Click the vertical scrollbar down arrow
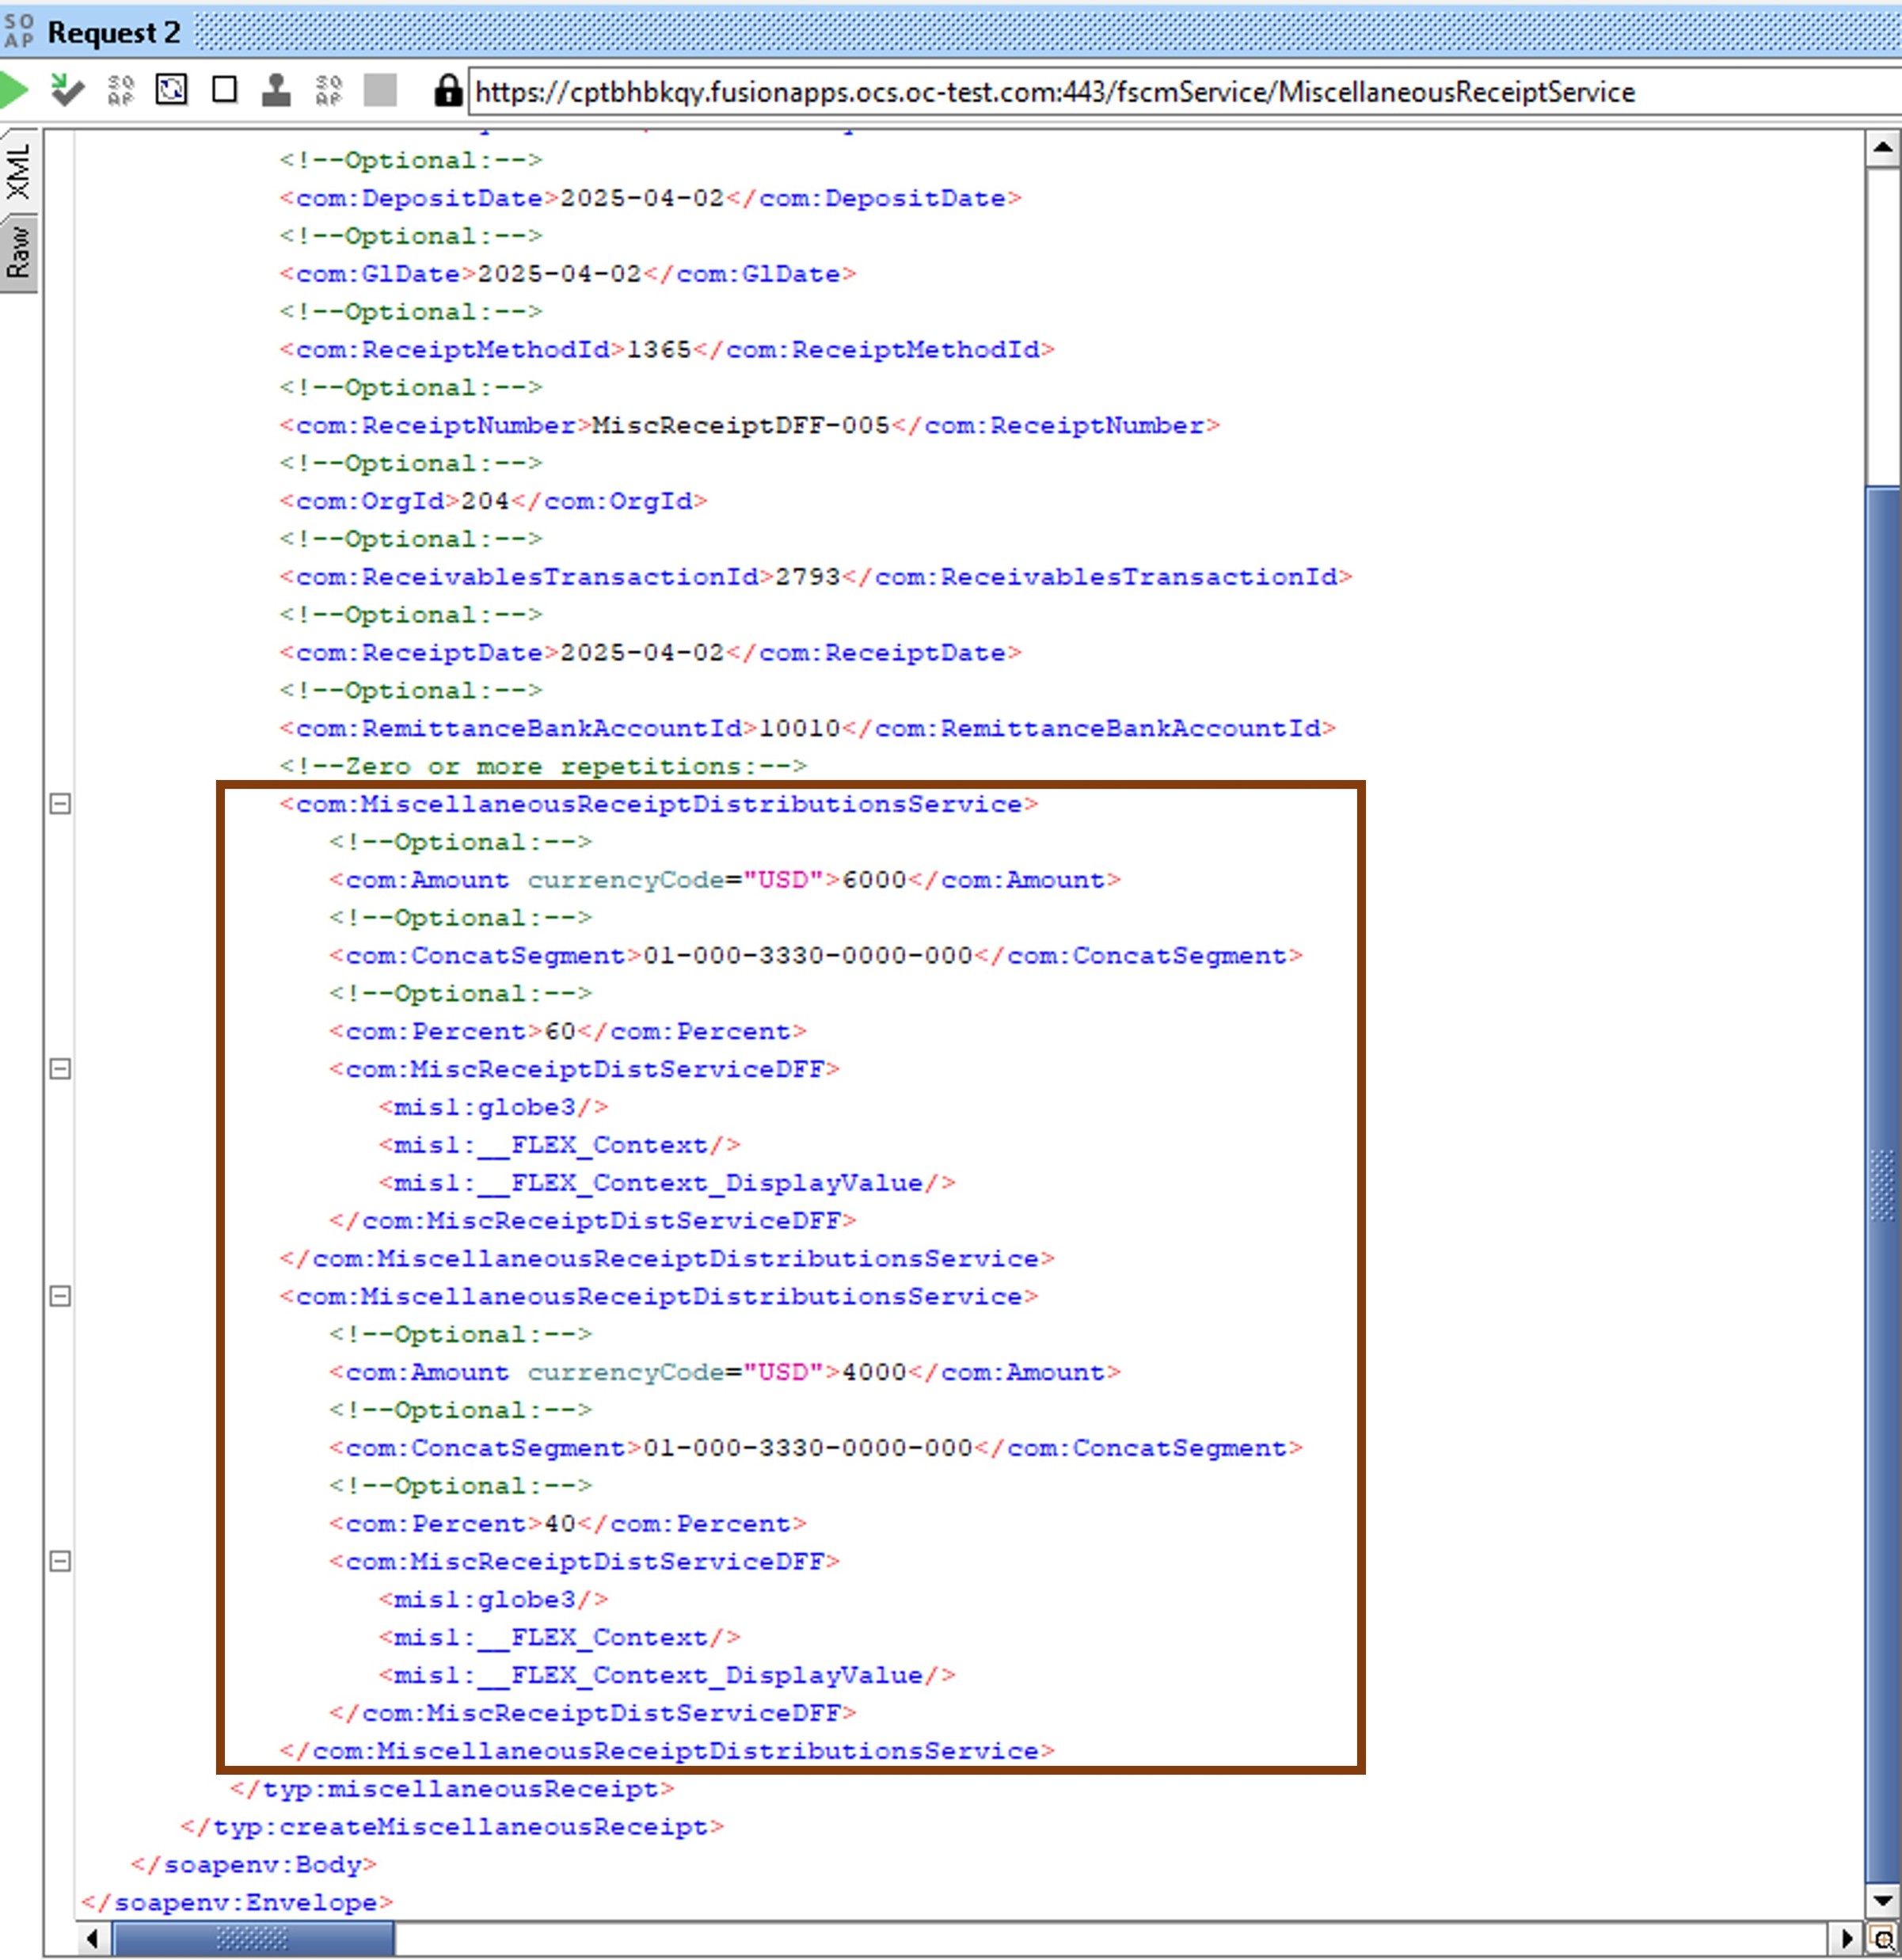The width and height of the screenshot is (1902, 1960). tap(1882, 1900)
